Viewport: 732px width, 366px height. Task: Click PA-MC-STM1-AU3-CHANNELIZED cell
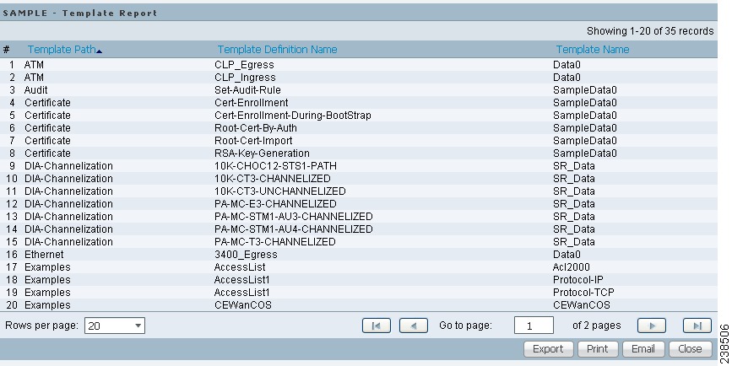(294, 217)
